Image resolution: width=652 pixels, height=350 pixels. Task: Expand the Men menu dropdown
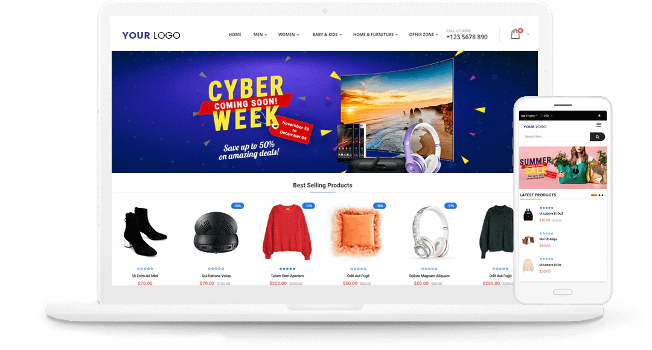260,34
